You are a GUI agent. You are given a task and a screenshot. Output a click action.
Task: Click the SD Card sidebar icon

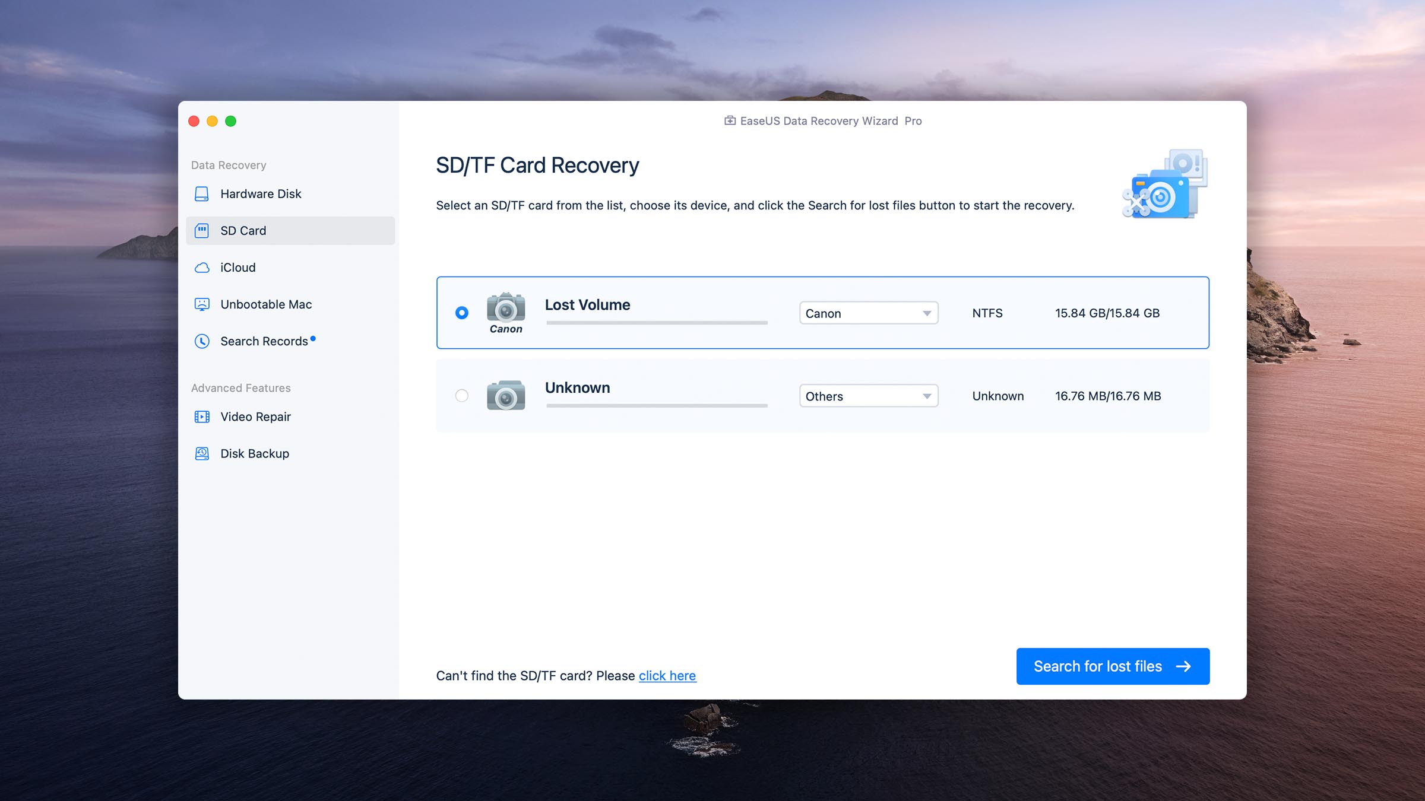pos(202,231)
